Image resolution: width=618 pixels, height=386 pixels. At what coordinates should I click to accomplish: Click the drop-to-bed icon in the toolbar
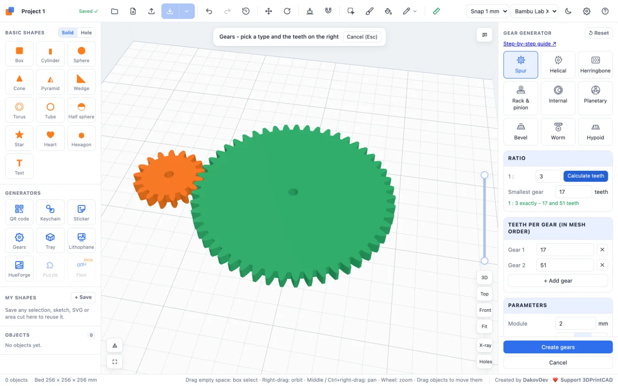point(310,11)
